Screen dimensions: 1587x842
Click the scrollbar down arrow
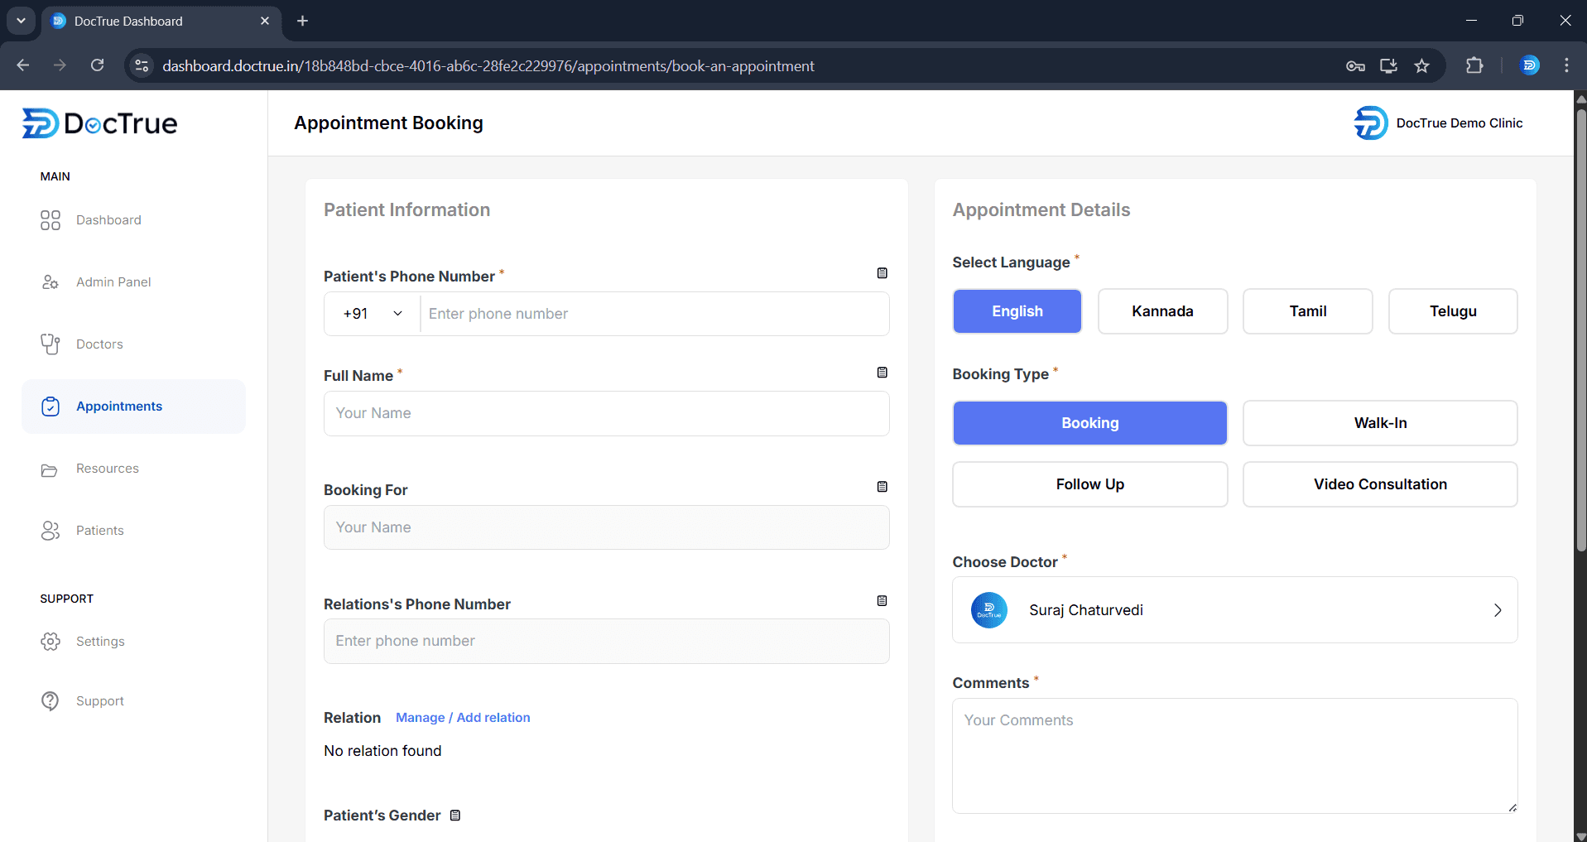pyautogui.click(x=1580, y=835)
